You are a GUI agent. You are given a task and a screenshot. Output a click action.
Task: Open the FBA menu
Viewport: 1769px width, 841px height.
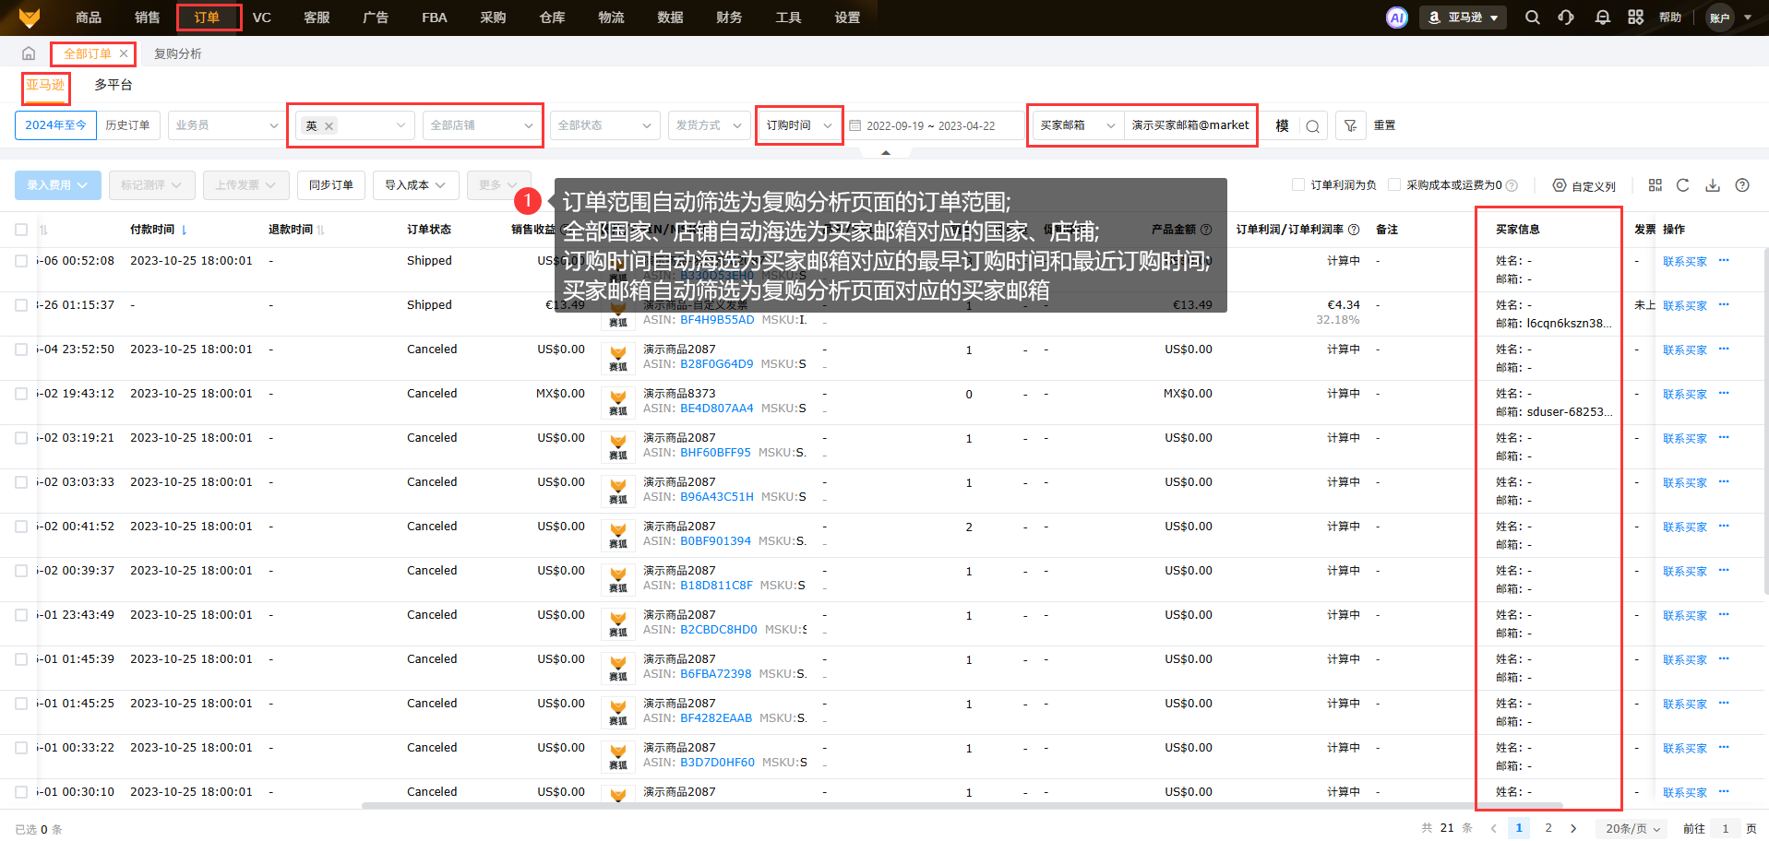[434, 18]
